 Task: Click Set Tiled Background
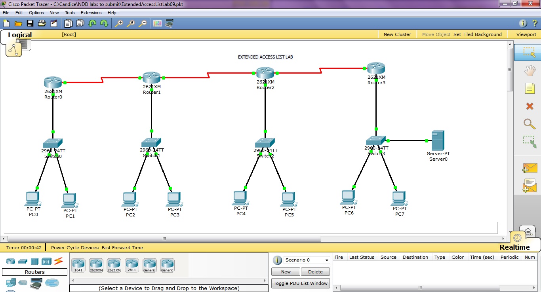coord(477,34)
